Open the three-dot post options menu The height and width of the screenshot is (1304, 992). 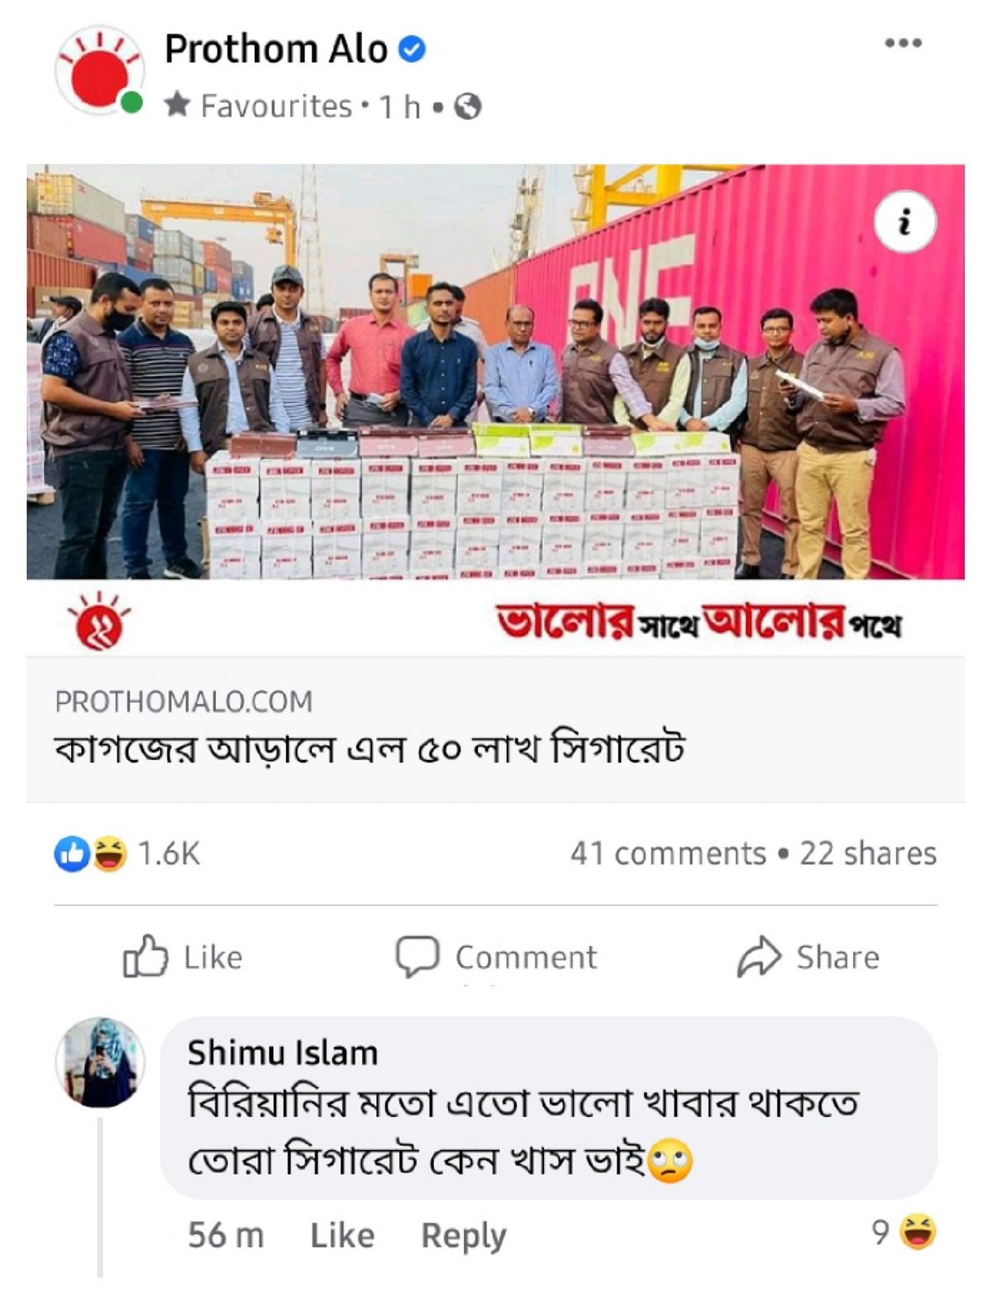(903, 43)
